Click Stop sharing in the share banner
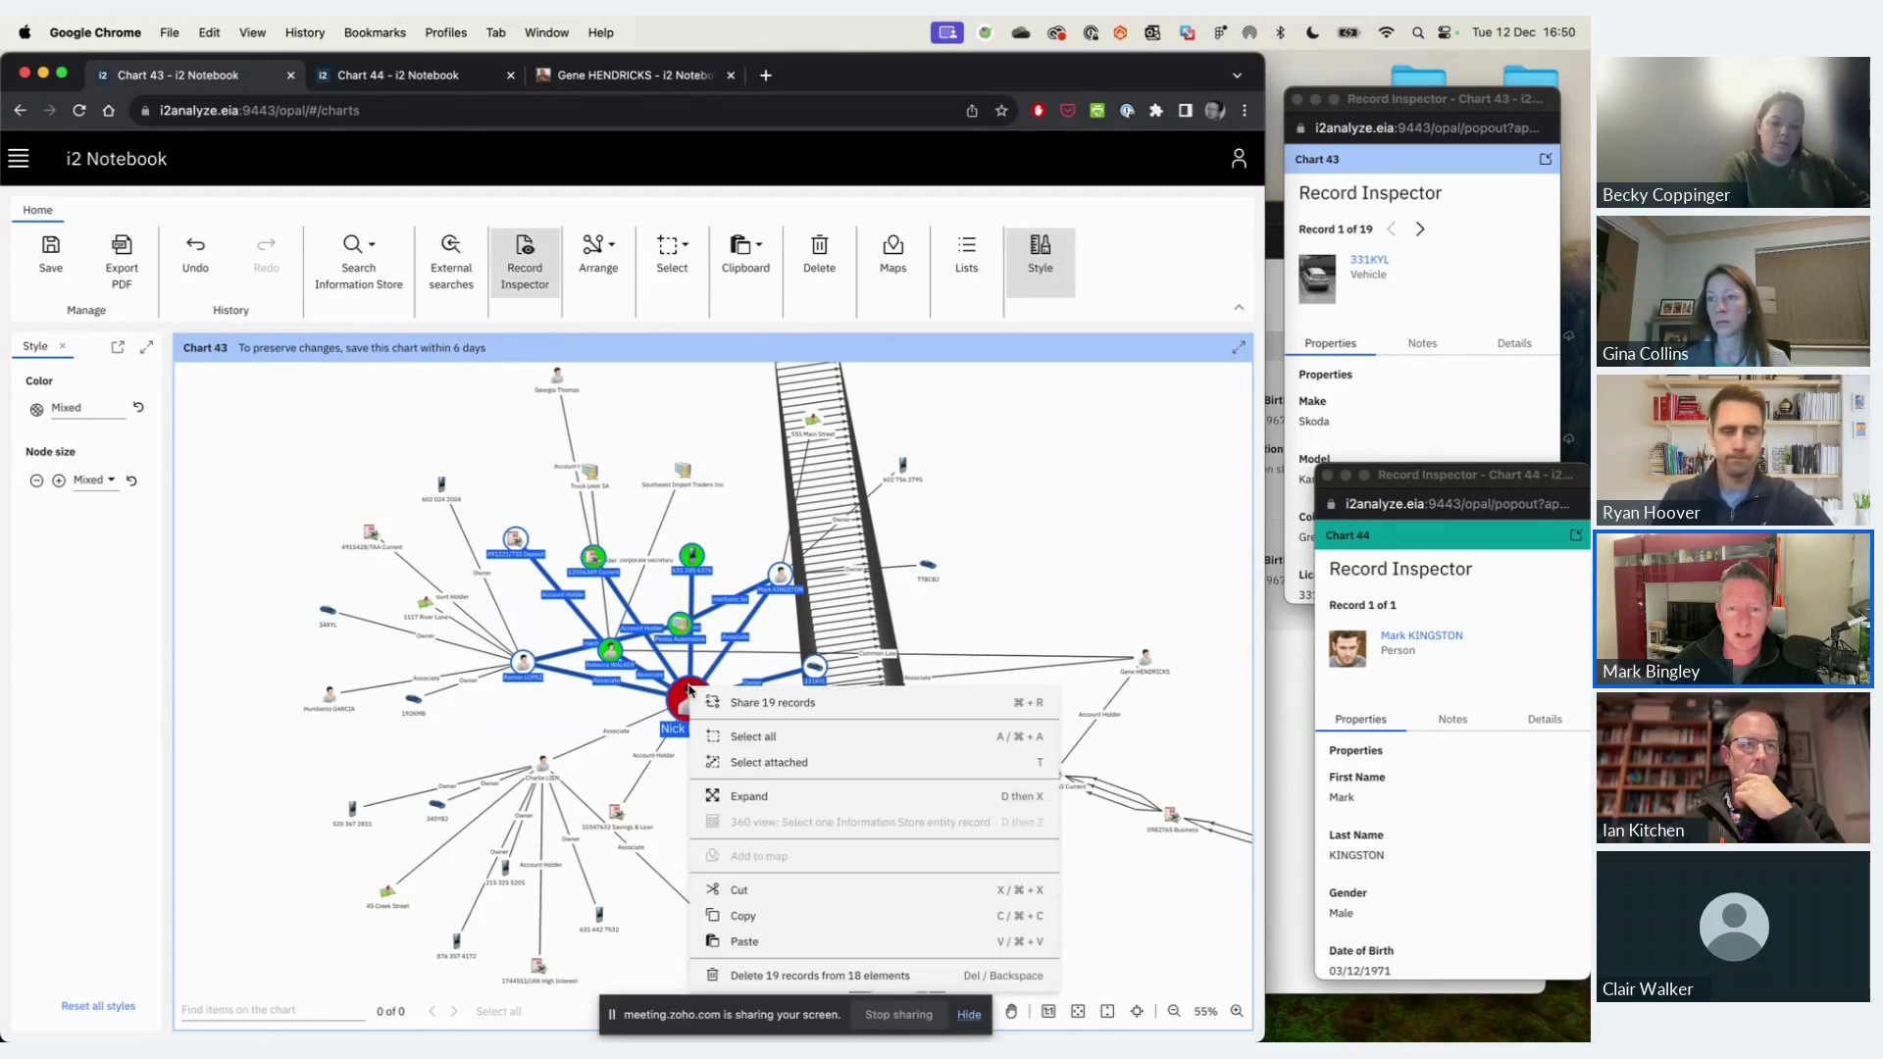This screenshot has height=1059, width=1883. pyautogui.click(x=898, y=1015)
